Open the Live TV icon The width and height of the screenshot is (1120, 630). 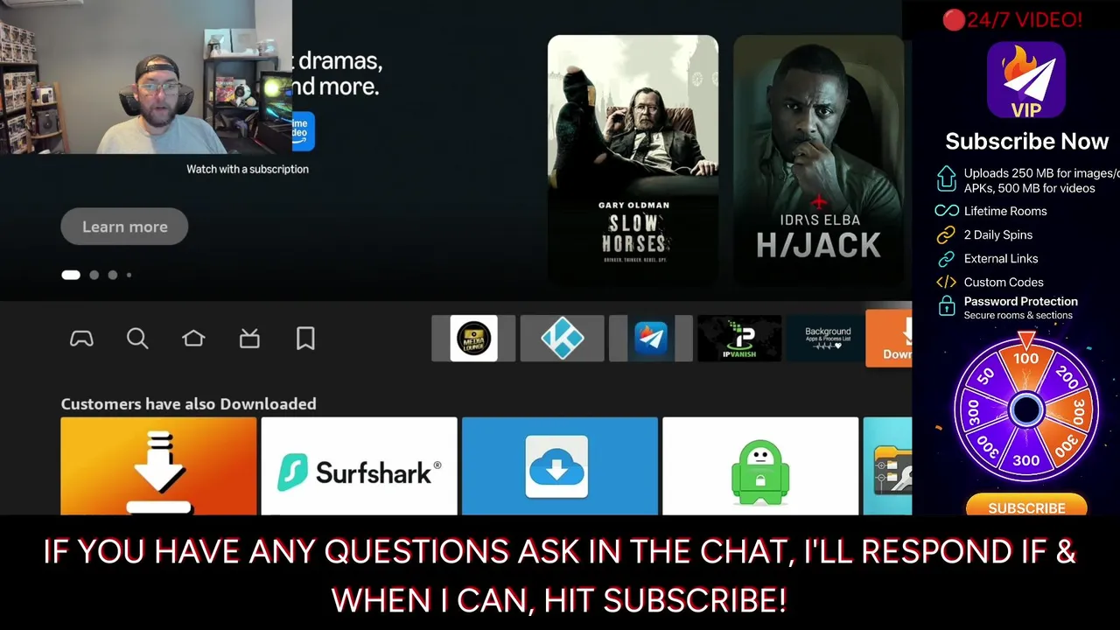point(249,339)
